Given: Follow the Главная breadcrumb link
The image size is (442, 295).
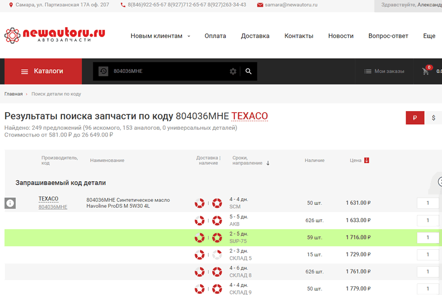Looking at the screenshot, I should 13,94.
